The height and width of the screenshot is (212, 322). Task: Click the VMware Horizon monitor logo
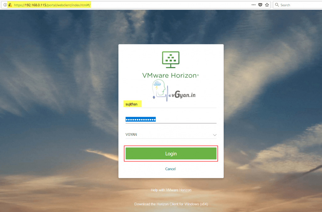pos(171,59)
